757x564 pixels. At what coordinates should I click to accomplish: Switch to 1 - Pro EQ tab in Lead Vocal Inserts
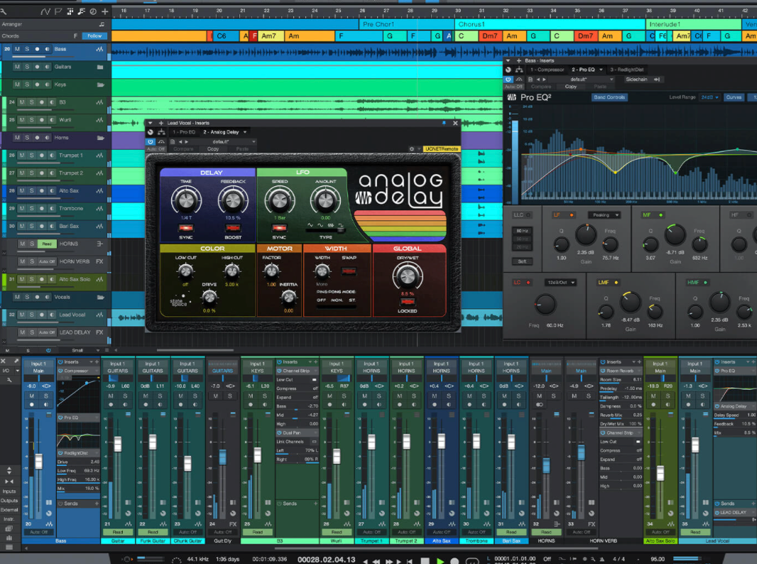click(184, 132)
